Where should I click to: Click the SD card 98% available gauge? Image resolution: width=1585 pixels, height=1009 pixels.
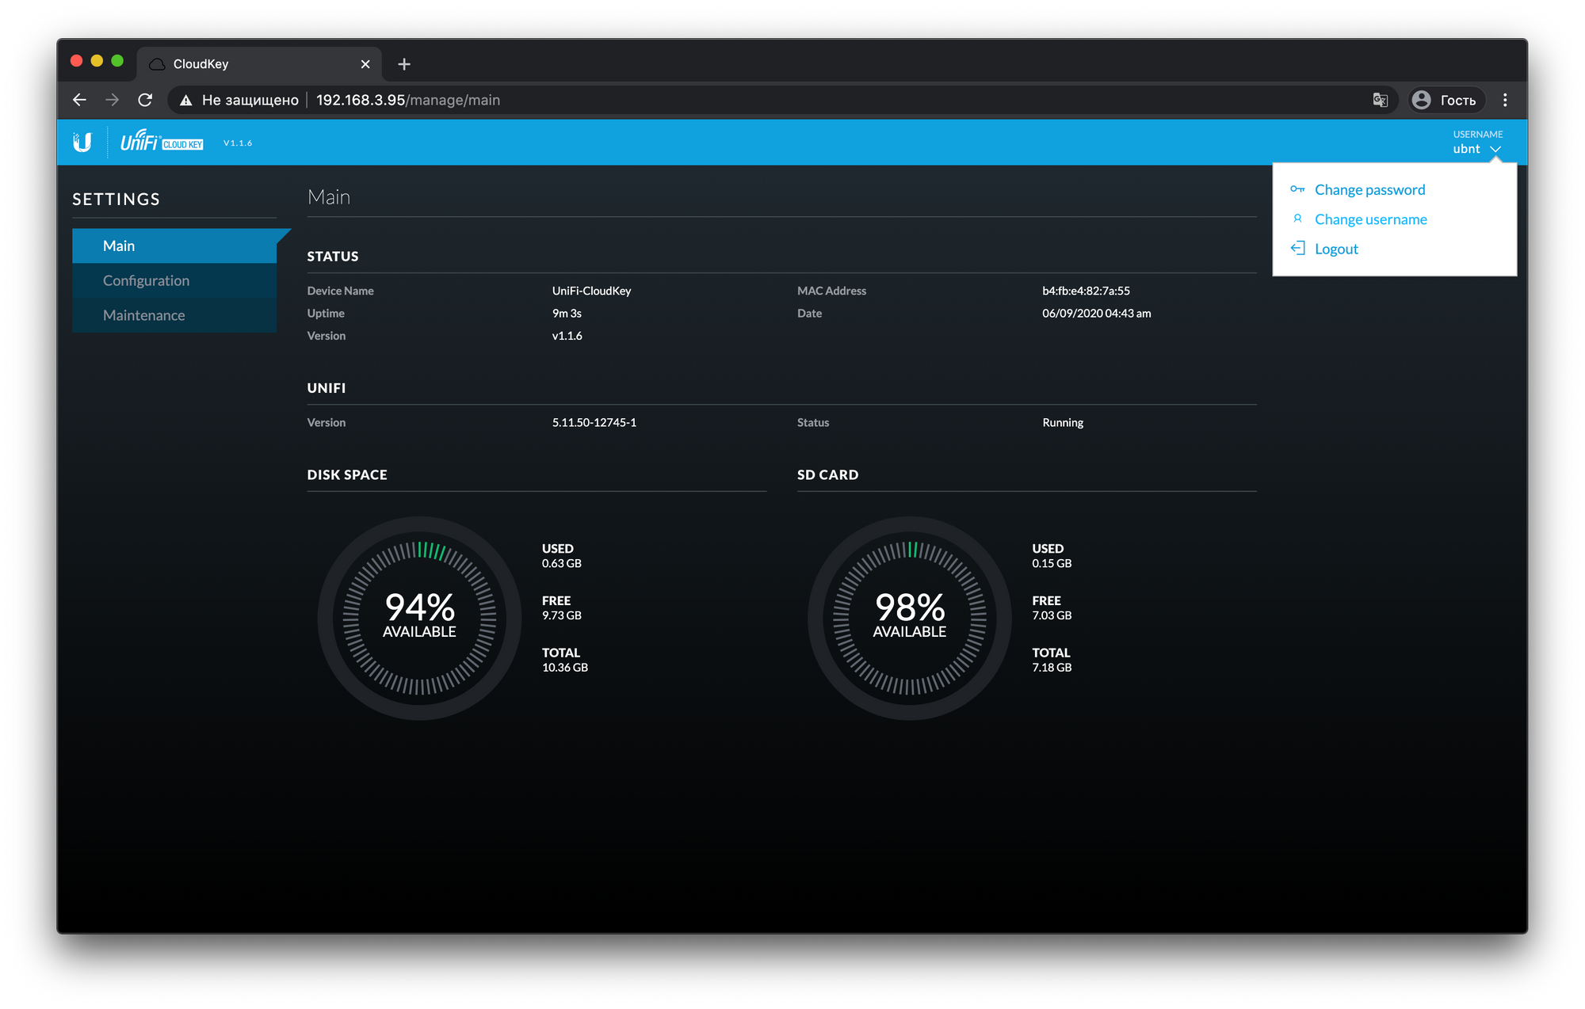point(909,618)
